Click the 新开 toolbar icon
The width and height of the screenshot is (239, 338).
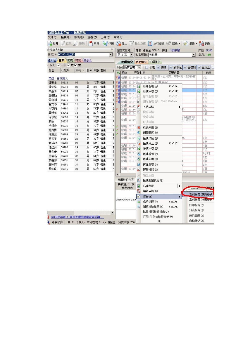tap(50, 44)
